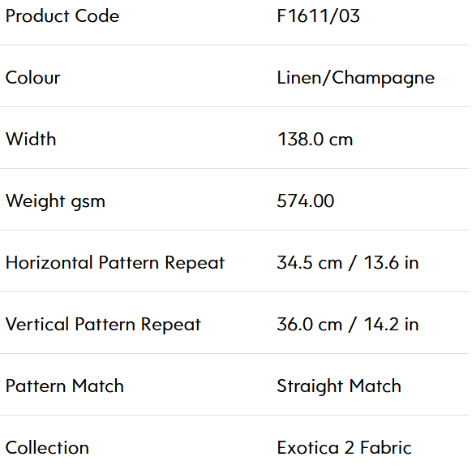This screenshot has height=474, width=476.
Task: Select the Vertical Pattern Repeat label
Action: click(x=103, y=325)
